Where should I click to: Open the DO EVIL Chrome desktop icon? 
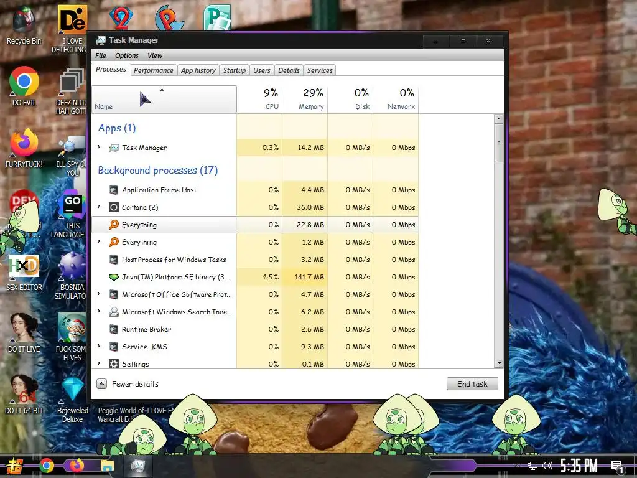pyautogui.click(x=24, y=86)
